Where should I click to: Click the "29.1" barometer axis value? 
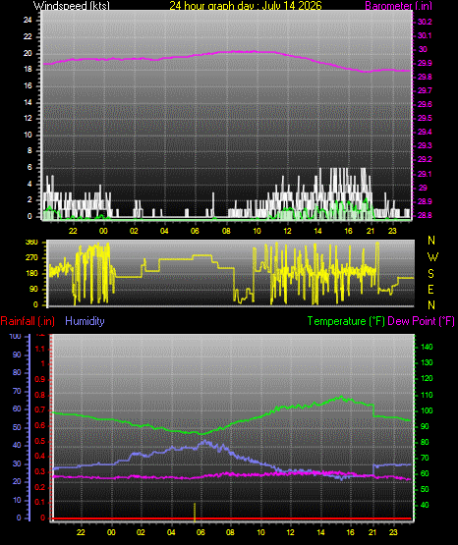click(x=425, y=174)
